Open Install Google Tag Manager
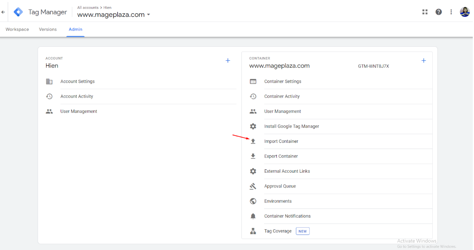The height and width of the screenshot is (250, 474). tap(291, 126)
